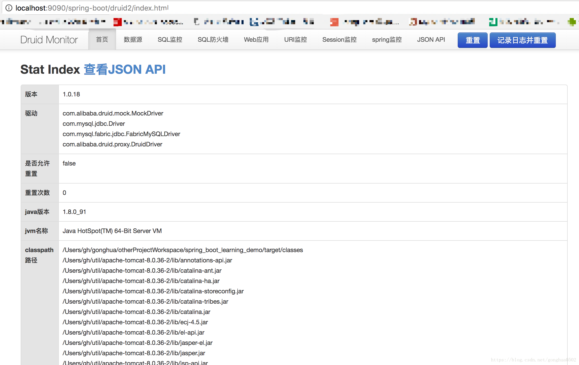Image resolution: width=579 pixels, height=365 pixels.
Task: Open the 查看JSON API link
Action: pos(125,69)
